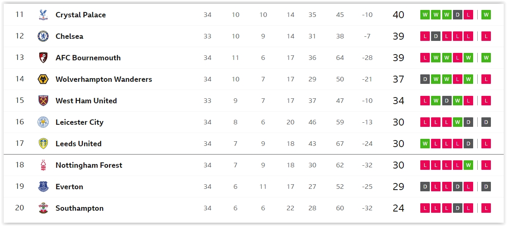
Task: Click the Chelsea club crest
Action: point(43,36)
